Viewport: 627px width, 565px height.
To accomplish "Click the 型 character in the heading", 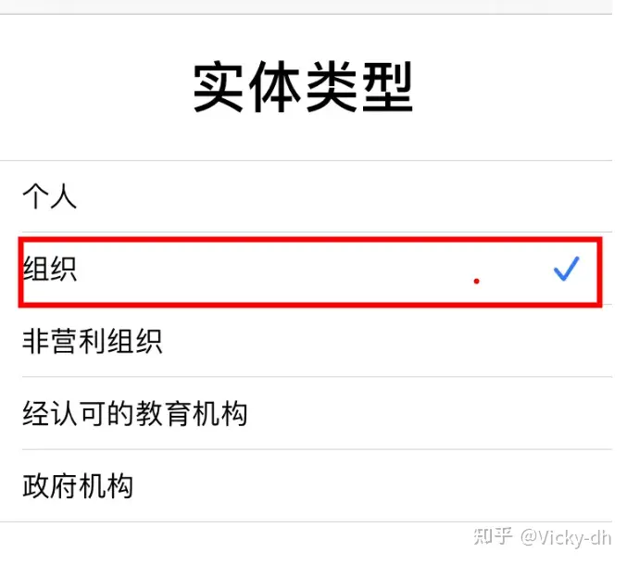I will click(386, 89).
